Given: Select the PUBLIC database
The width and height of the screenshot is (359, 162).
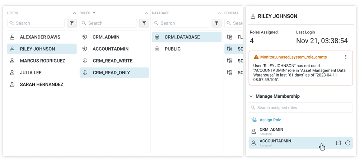Looking at the screenshot, I should 172,49.
